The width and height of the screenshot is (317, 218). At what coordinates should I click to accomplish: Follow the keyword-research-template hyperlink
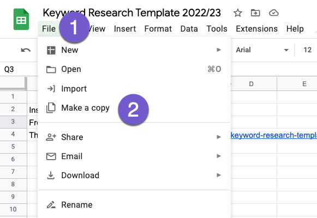click(x=274, y=135)
